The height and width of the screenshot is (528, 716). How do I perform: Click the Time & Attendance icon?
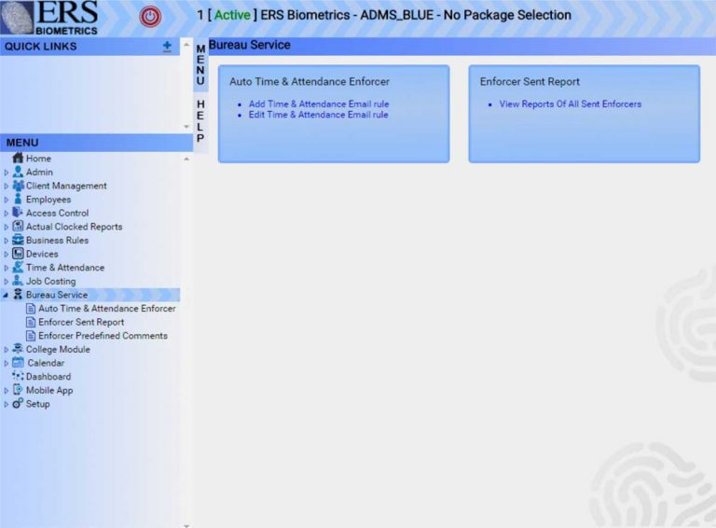pos(18,267)
